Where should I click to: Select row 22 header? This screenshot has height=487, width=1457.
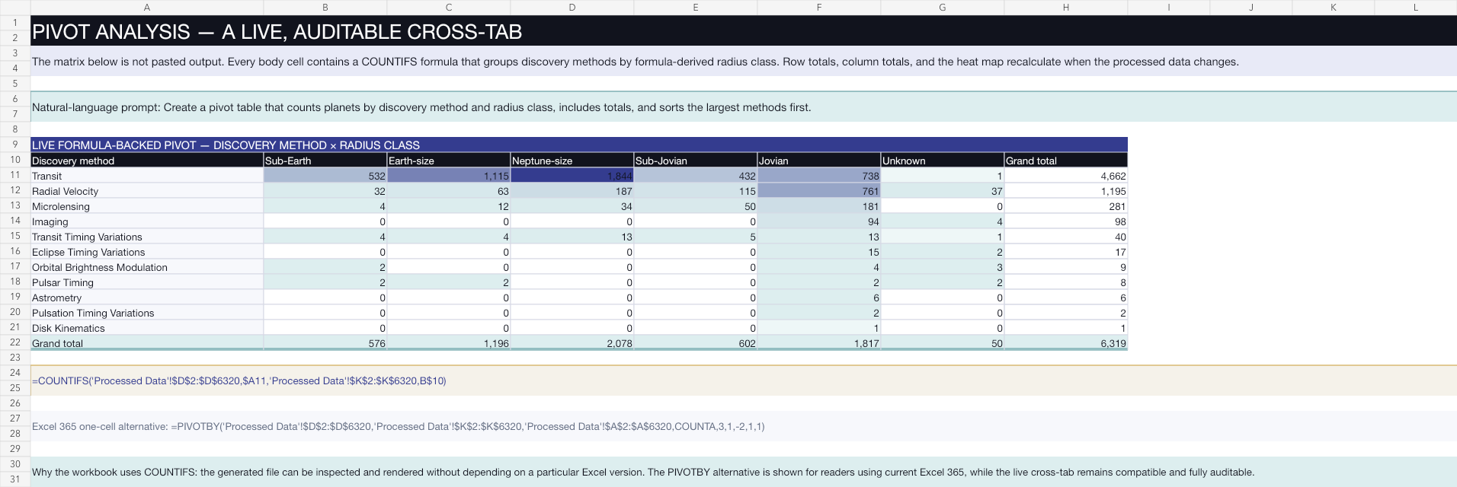pos(15,342)
